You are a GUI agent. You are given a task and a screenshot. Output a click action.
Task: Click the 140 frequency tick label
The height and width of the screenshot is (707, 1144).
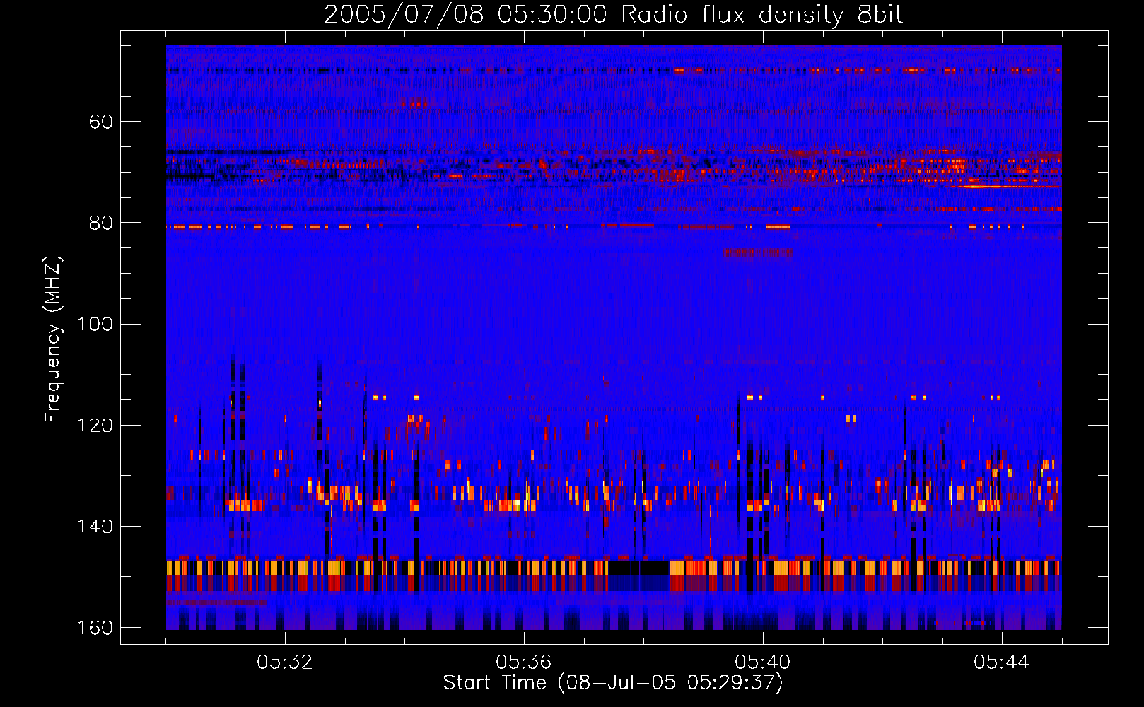coord(95,527)
